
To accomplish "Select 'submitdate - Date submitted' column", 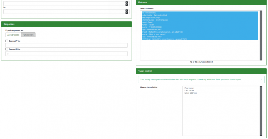I will tap(154, 15).
